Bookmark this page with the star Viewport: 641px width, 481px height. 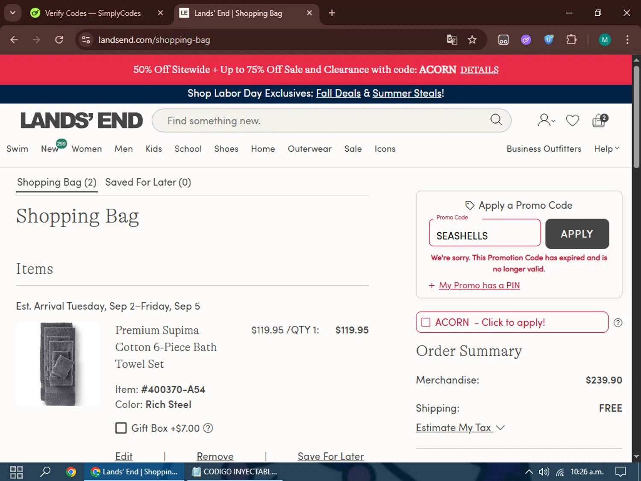tap(472, 40)
